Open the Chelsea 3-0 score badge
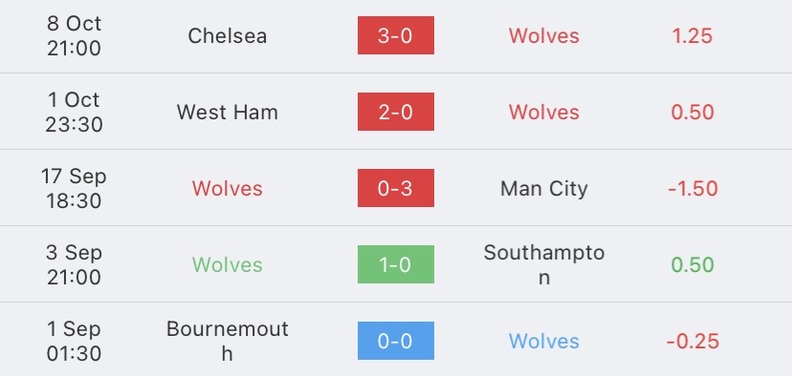The height and width of the screenshot is (376, 792). pyautogui.click(x=395, y=35)
